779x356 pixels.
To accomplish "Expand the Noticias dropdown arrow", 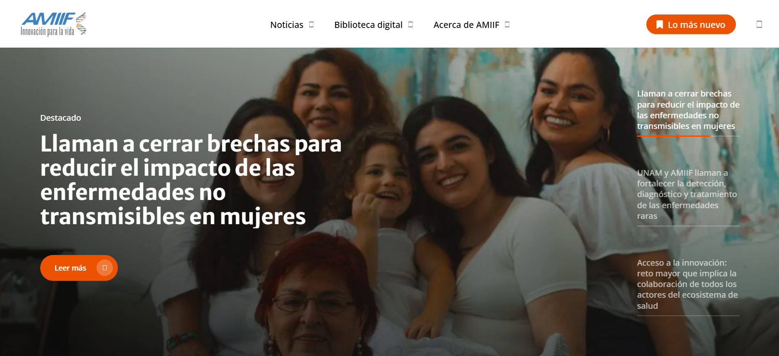I will tap(311, 25).
